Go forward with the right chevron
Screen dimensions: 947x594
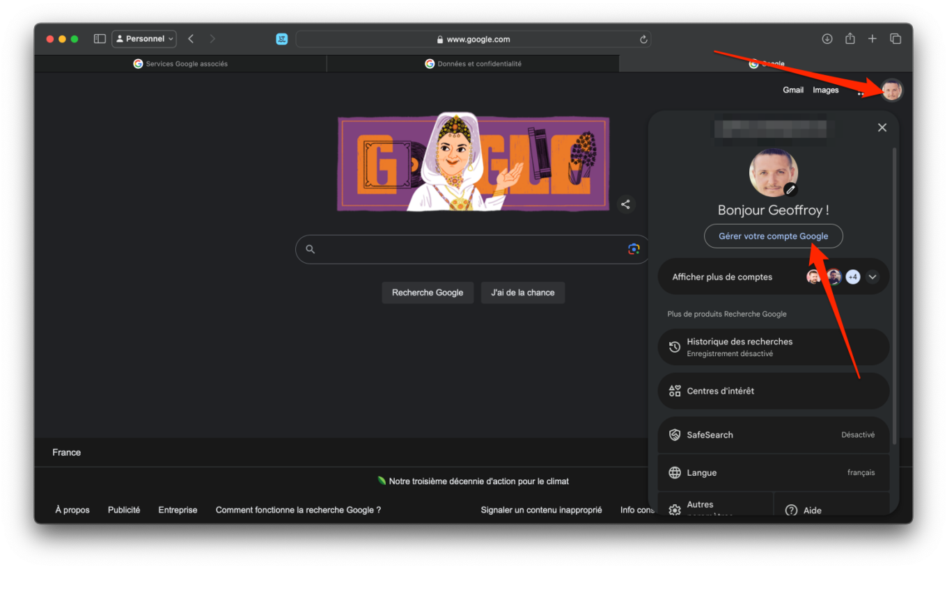coord(212,39)
